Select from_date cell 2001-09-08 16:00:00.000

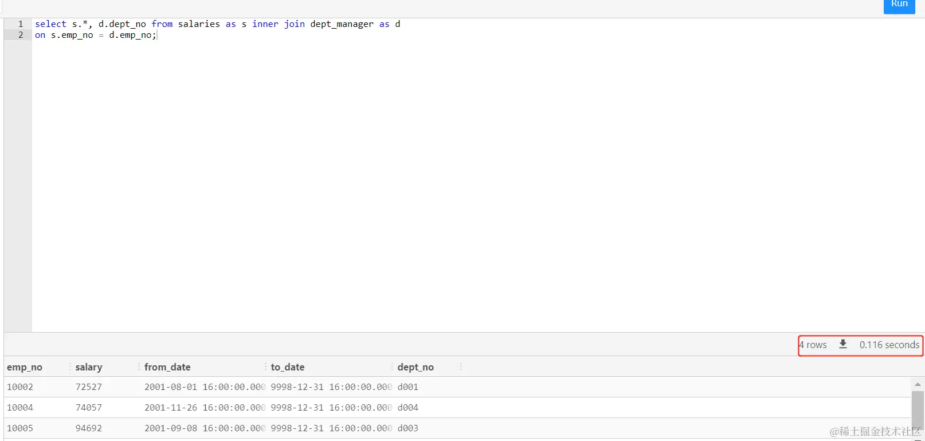(205, 428)
